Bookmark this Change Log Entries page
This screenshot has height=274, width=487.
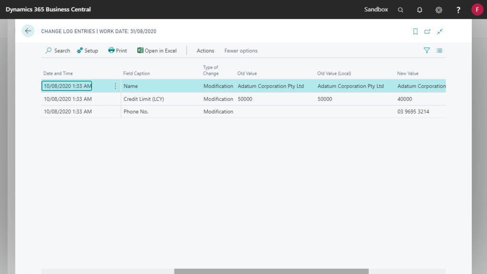[415, 31]
